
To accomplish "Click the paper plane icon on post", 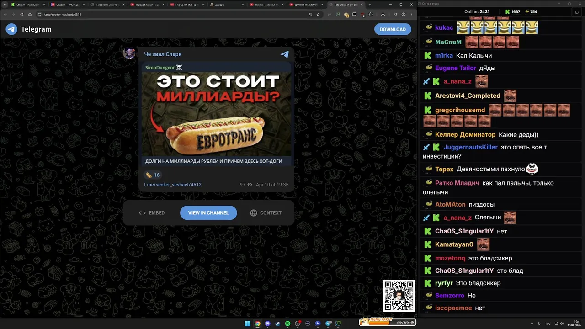I will (x=285, y=54).
